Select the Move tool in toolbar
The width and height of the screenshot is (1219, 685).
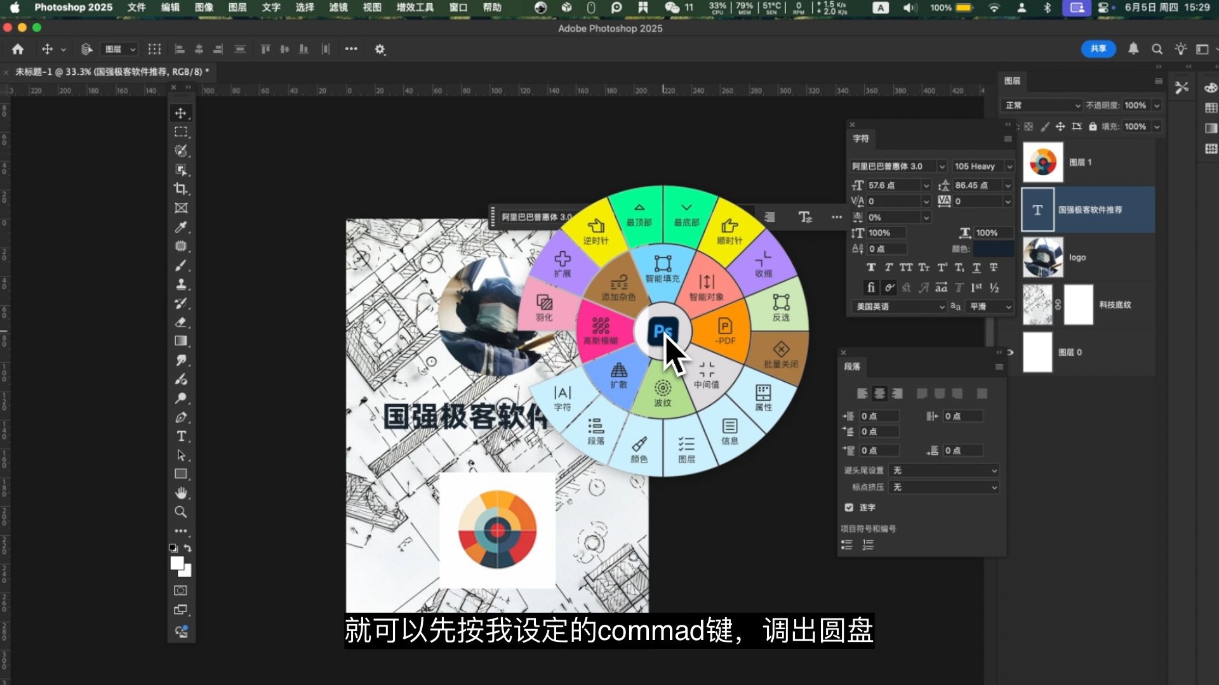pos(181,113)
